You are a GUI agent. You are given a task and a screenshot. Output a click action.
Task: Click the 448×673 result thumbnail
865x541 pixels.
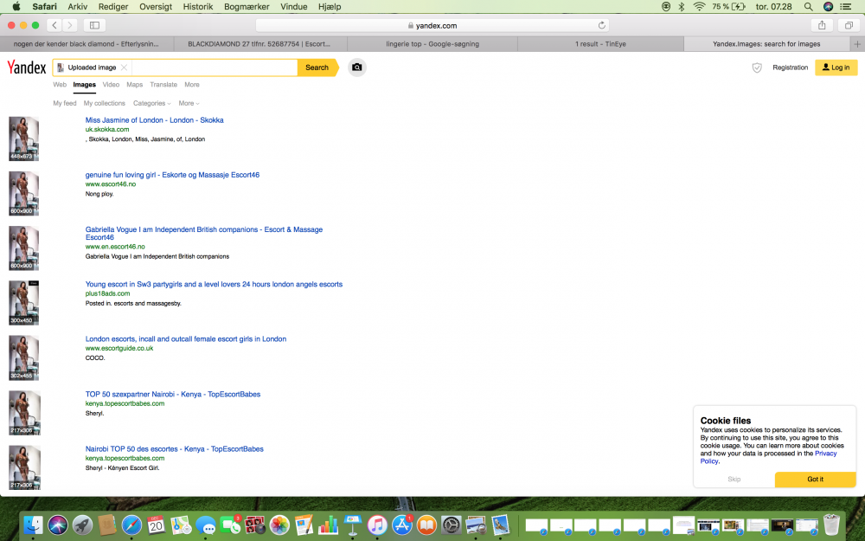coord(23,138)
